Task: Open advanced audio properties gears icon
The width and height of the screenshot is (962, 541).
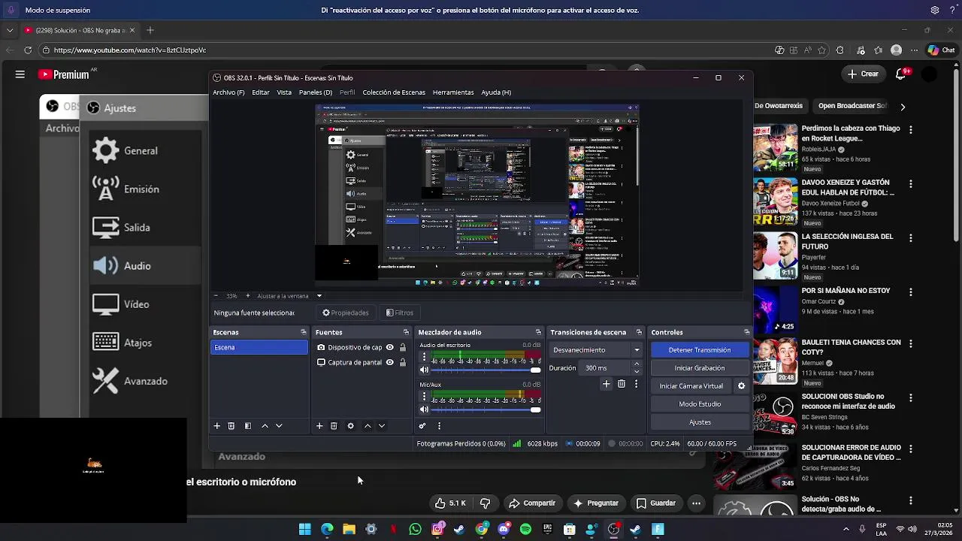Action: tap(422, 426)
